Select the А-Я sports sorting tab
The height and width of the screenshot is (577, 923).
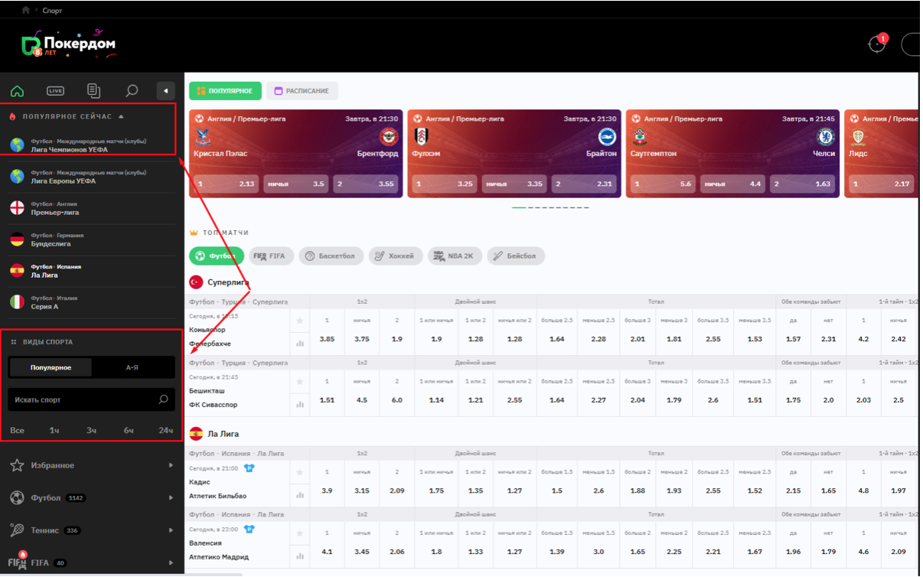(132, 367)
